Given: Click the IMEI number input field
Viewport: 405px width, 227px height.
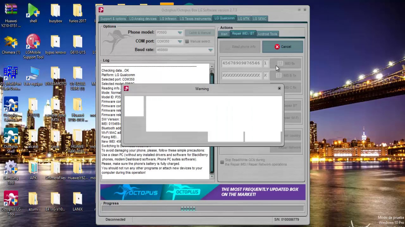Looking at the screenshot, I should click(x=241, y=63).
